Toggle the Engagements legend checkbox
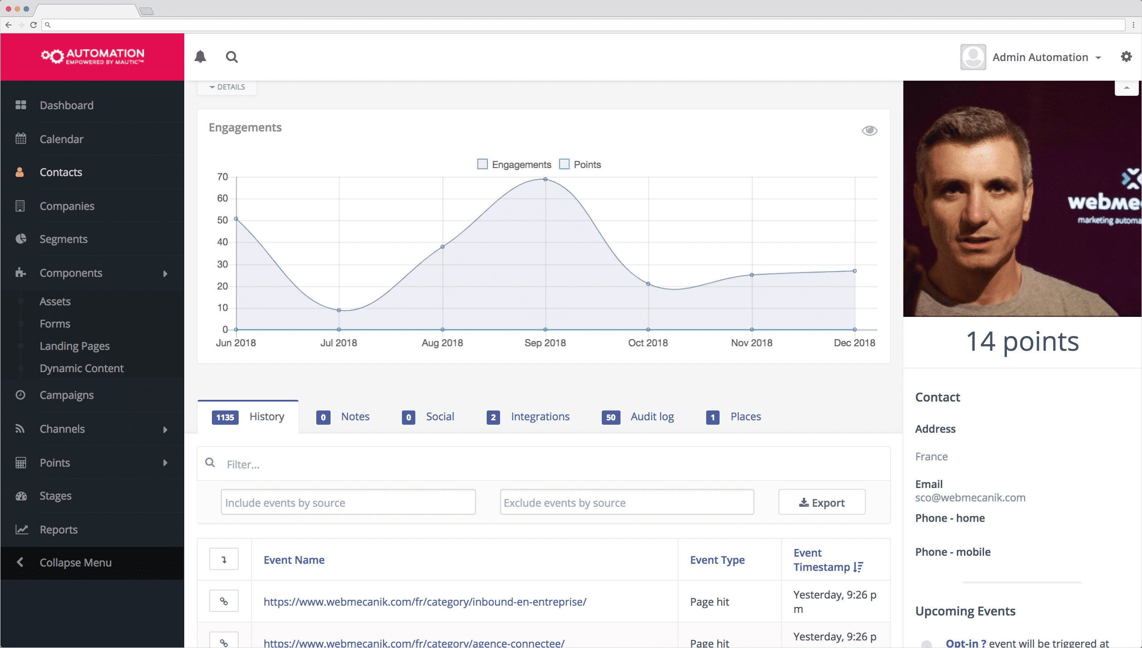1142x648 pixels. pyautogui.click(x=482, y=164)
